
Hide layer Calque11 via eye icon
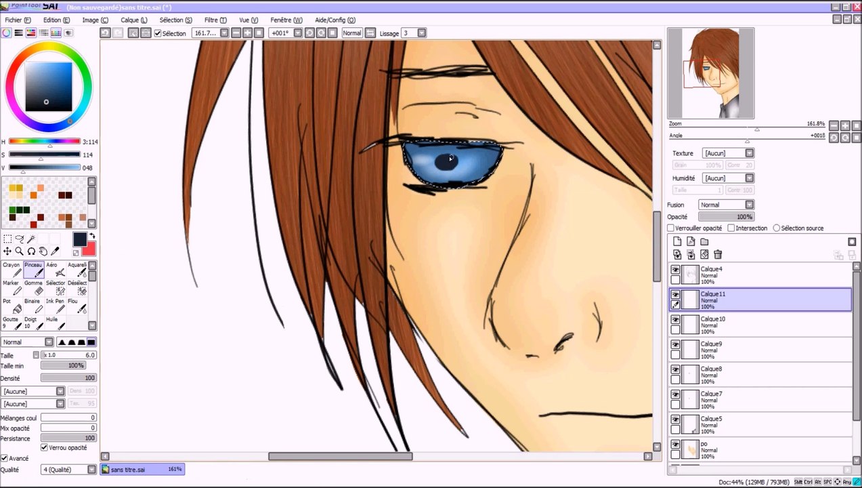pos(675,295)
